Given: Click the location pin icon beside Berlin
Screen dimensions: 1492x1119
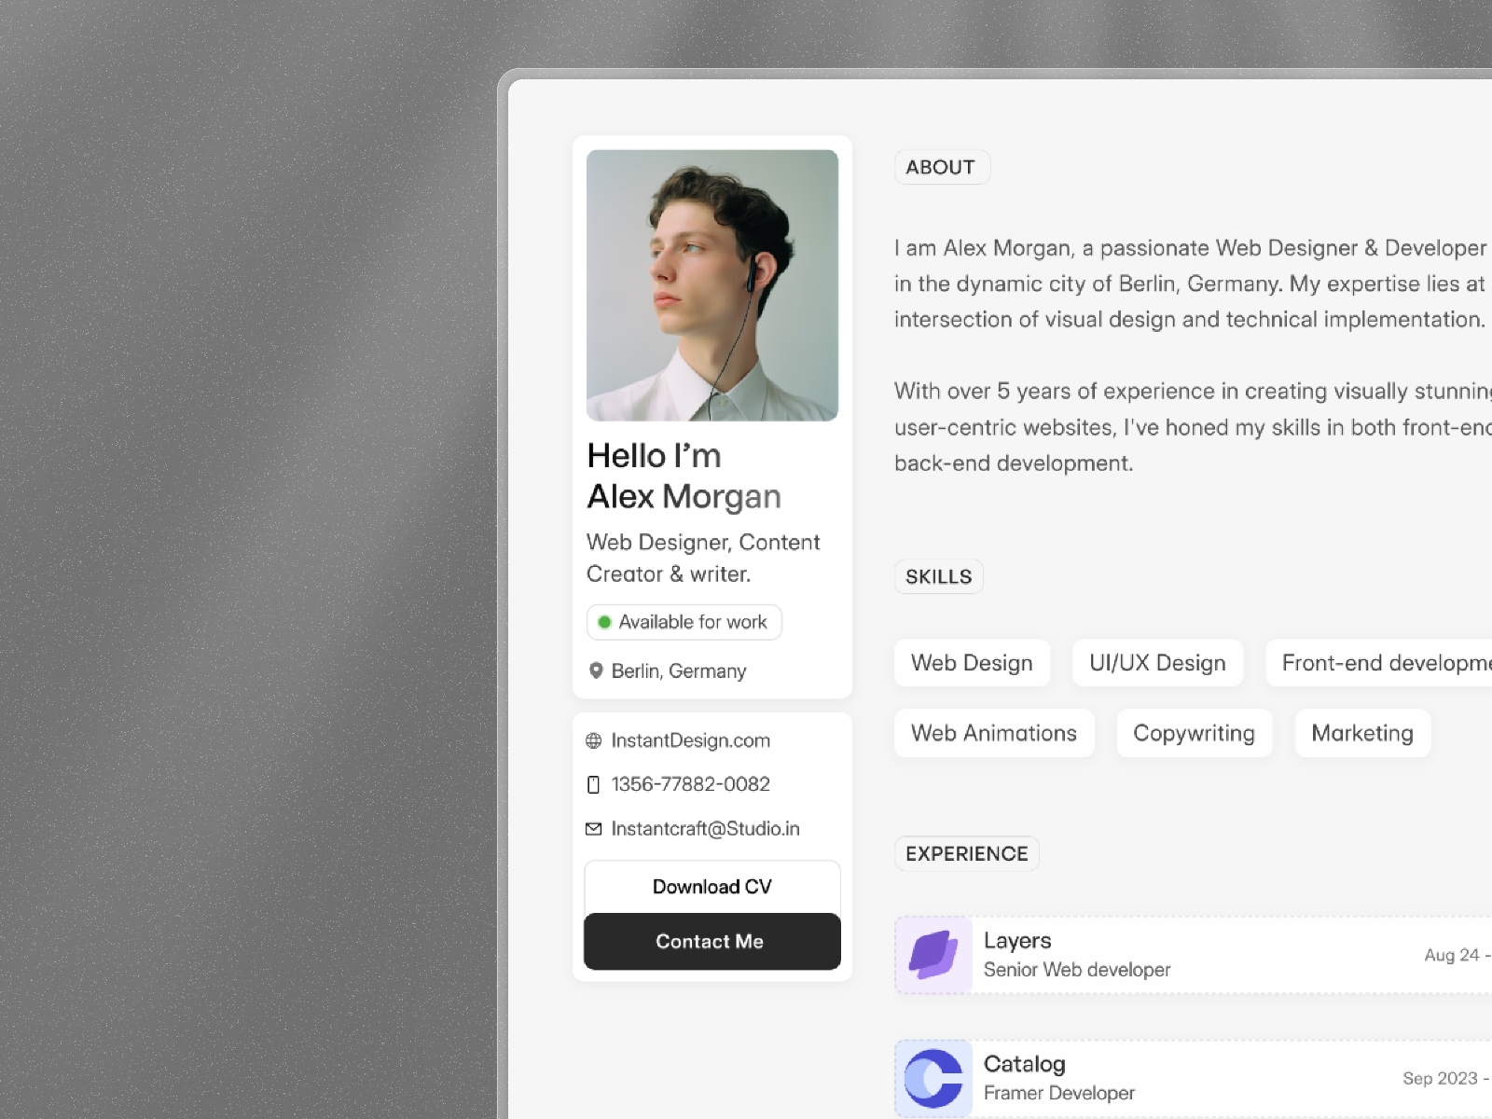Looking at the screenshot, I should [596, 670].
